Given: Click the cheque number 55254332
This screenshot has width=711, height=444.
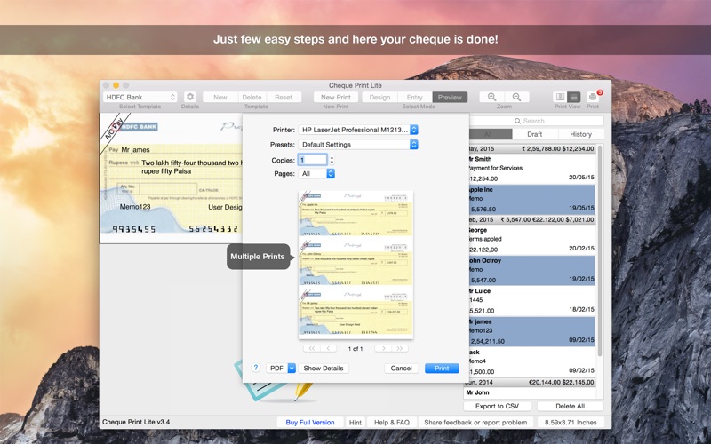Looking at the screenshot, I should 213,229.
